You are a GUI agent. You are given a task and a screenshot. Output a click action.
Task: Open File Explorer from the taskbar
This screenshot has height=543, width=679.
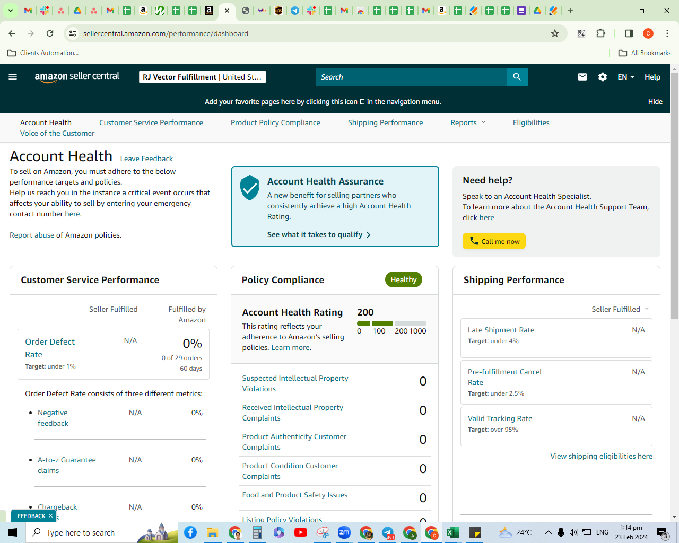[x=213, y=532]
